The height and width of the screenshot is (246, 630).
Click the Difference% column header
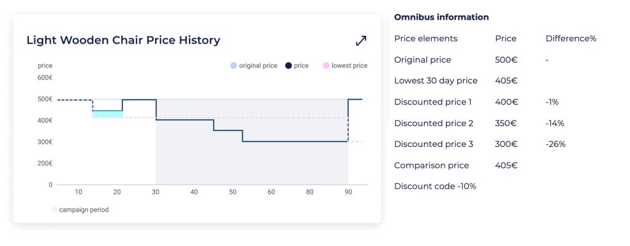[570, 39]
